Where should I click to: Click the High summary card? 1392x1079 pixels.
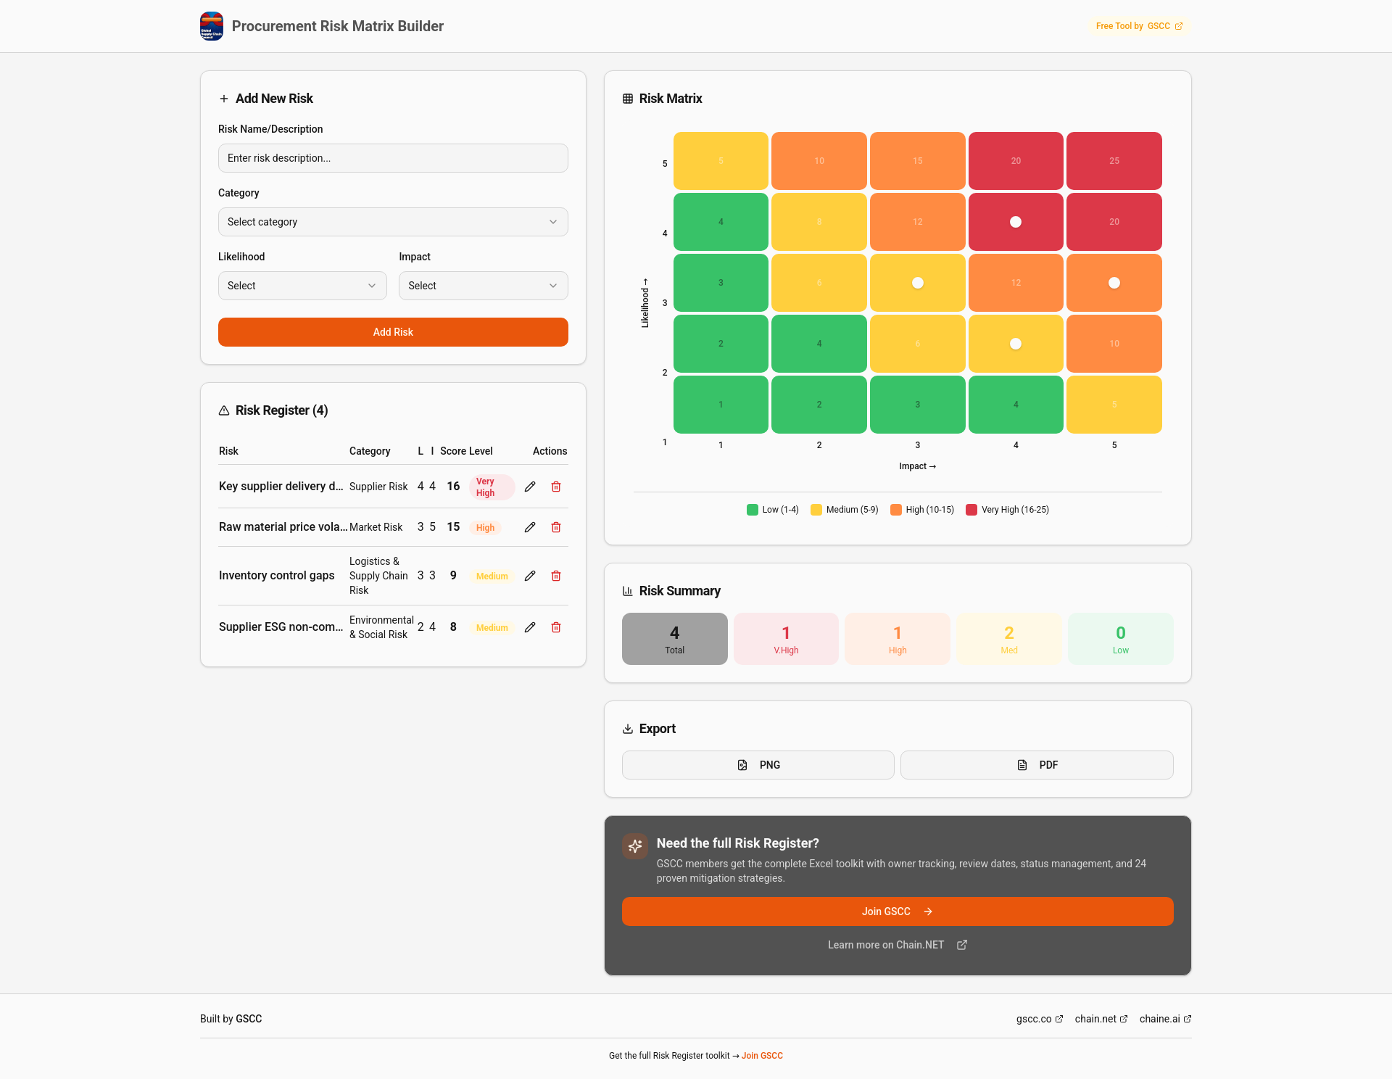[x=898, y=639]
